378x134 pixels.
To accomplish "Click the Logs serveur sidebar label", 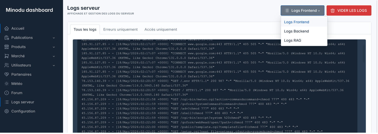I will point(23,102).
